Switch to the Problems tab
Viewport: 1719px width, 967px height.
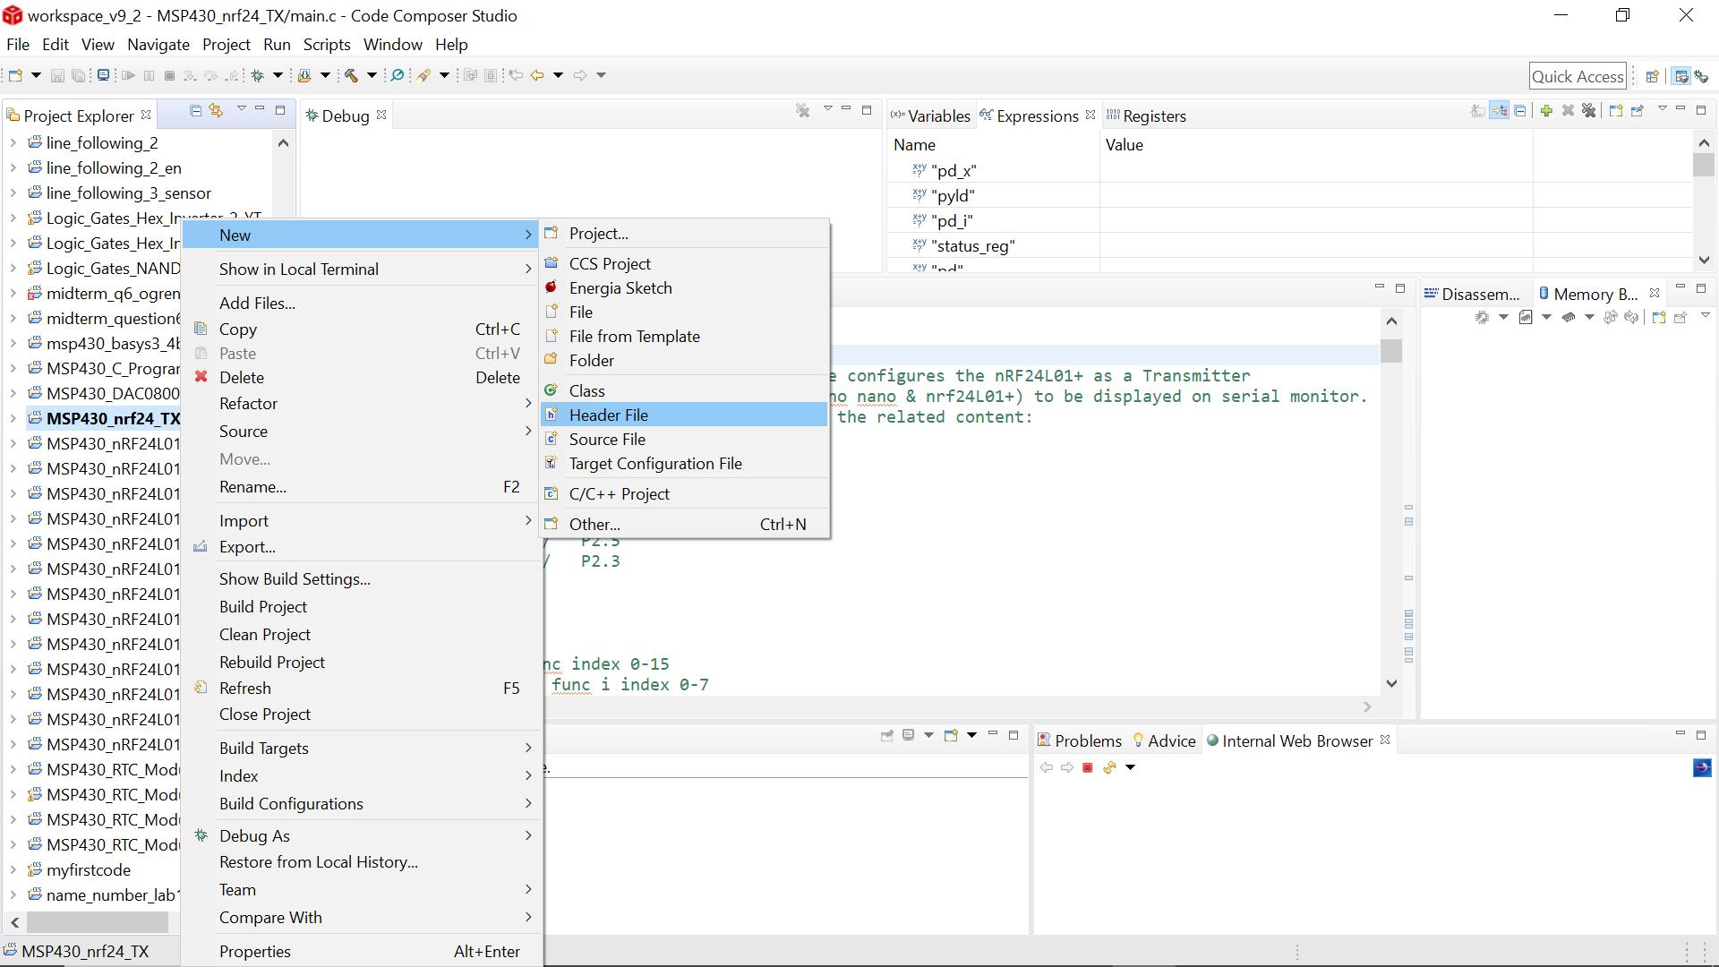(1079, 740)
